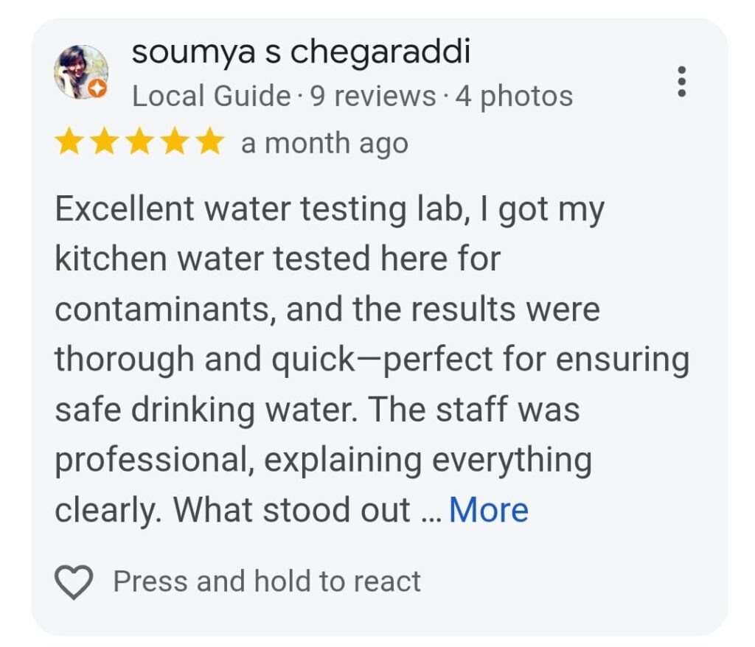Click the "professional, explaining everything" review line
This screenshot has height=647, width=755.
click(323, 461)
